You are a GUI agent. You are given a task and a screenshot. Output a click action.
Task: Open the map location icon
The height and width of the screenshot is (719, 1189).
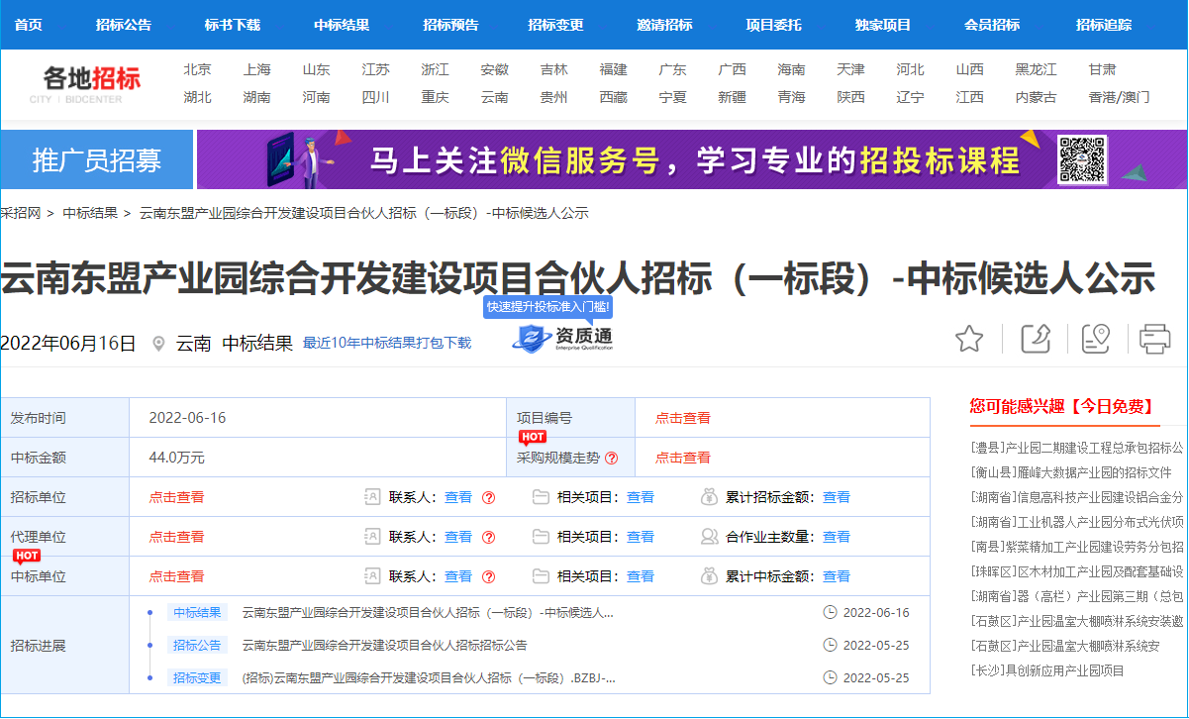[1095, 339]
